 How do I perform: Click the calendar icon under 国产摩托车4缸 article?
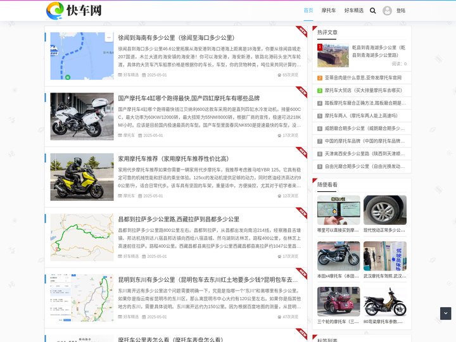point(140,136)
